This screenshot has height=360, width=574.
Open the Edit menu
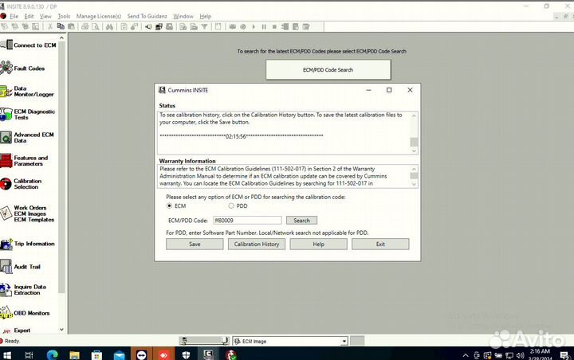(29, 16)
